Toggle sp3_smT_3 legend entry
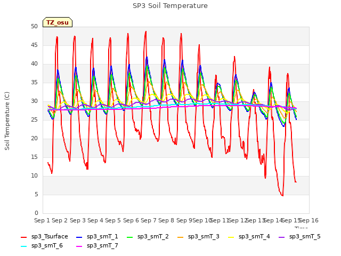The image size is (341, 256). tap(198, 236)
